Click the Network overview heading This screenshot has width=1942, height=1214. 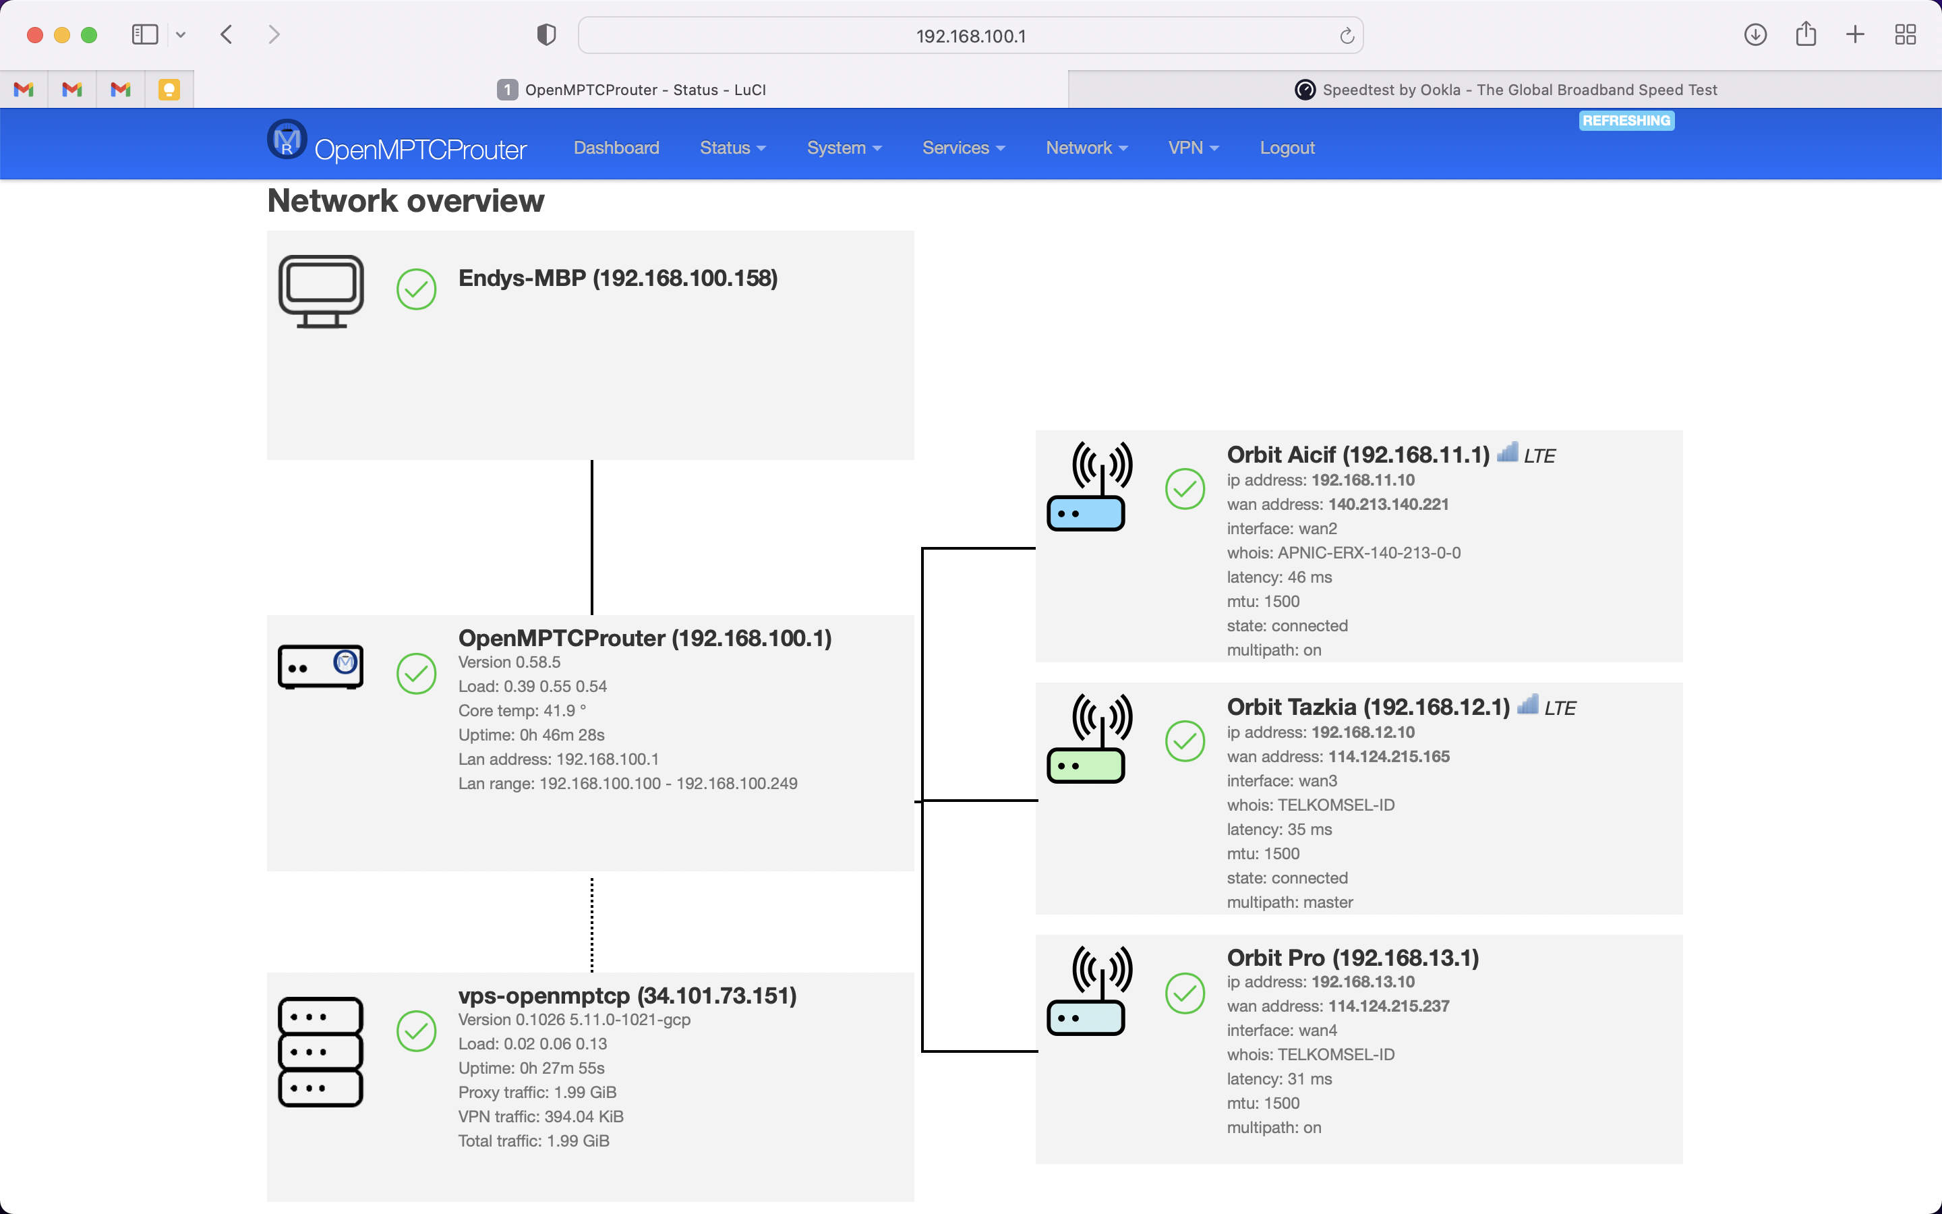(405, 201)
